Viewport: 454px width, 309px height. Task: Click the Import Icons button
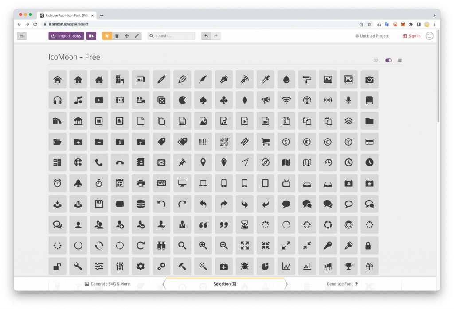pyautogui.click(x=66, y=36)
